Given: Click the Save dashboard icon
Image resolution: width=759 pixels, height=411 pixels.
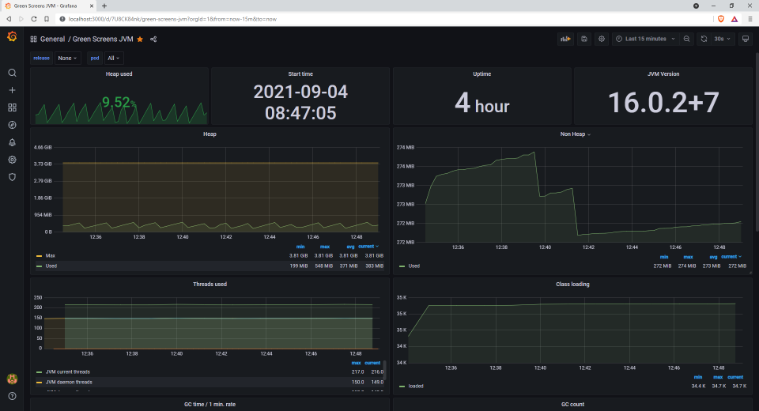Looking at the screenshot, I should click(x=584, y=39).
